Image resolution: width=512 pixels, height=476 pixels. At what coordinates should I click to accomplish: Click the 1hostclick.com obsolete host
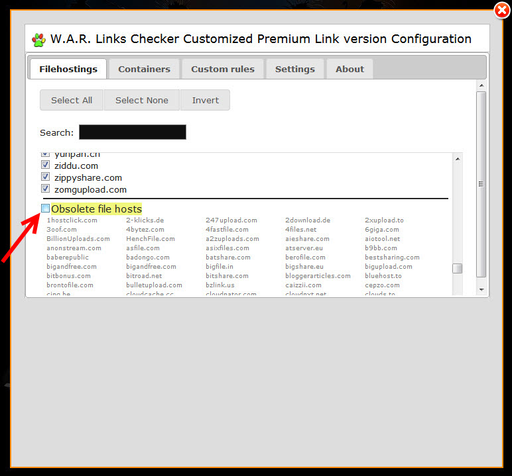coord(72,220)
